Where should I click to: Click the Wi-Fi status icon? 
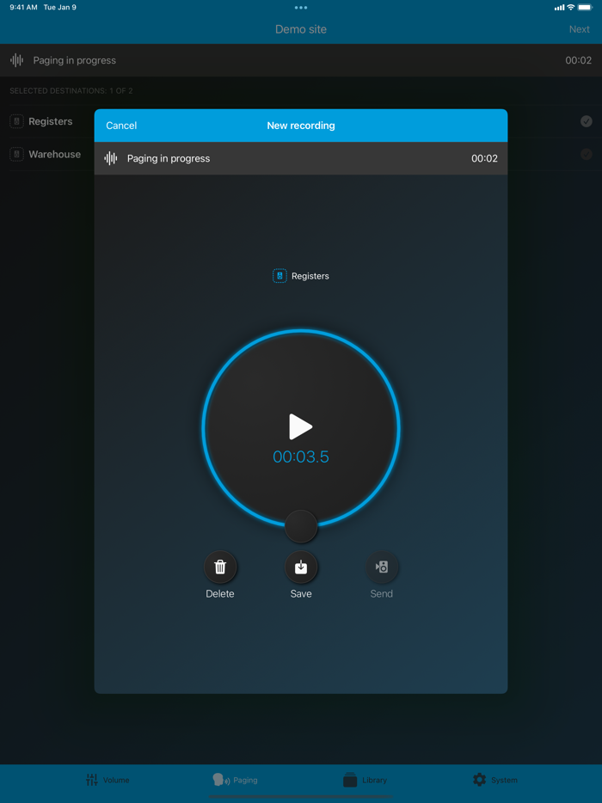pos(571,7)
